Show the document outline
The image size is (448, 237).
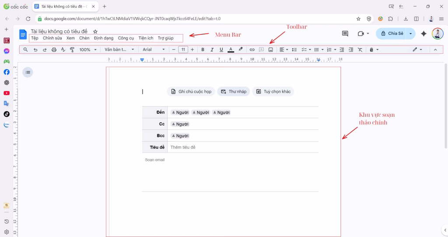click(28, 72)
